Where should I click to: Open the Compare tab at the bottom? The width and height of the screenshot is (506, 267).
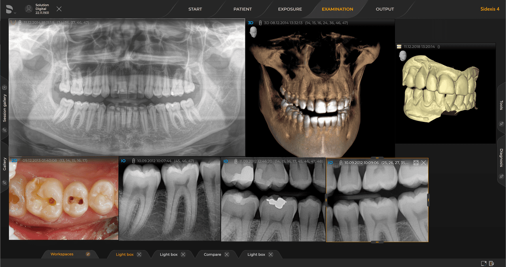pos(212,254)
